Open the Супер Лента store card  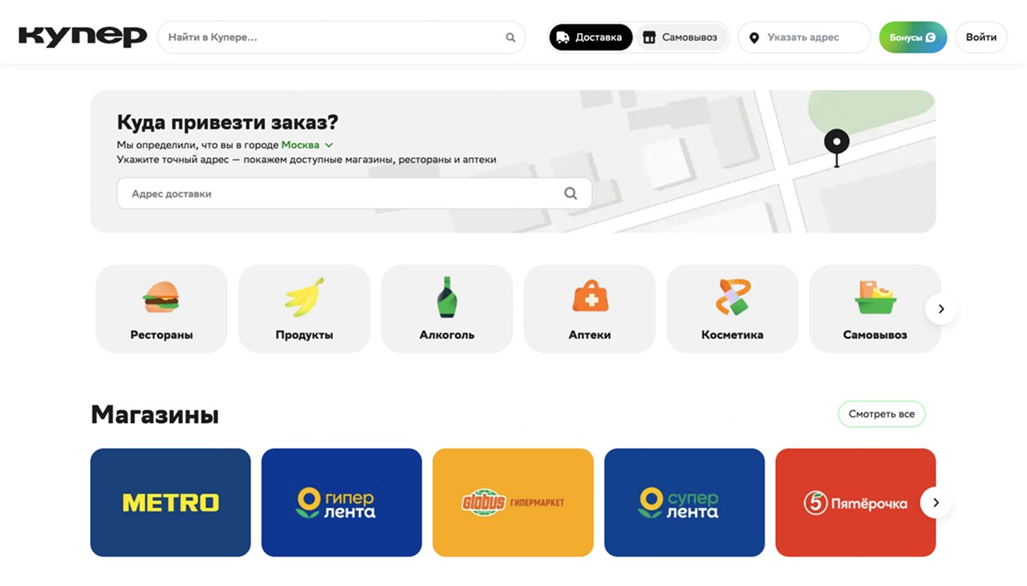[684, 503]
